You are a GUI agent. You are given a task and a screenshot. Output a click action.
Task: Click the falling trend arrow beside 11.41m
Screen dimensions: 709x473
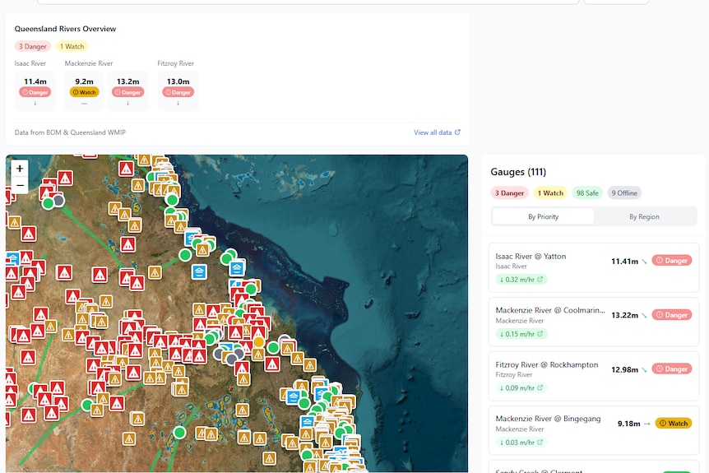point(644,262)
